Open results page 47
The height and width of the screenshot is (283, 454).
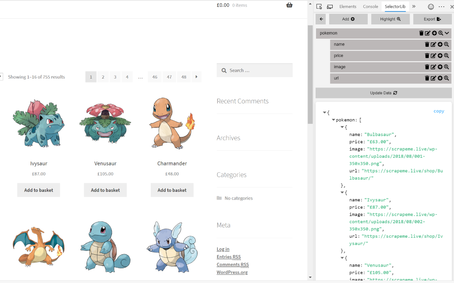pyautogui.click(x=169, y=77)
